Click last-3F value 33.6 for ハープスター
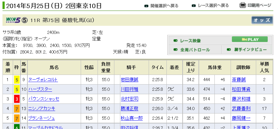This screenshot has height=129, width=278. pyautogui.click(x=190, y=90)
